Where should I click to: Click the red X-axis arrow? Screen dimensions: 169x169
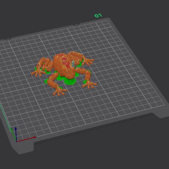click(26, 139)
